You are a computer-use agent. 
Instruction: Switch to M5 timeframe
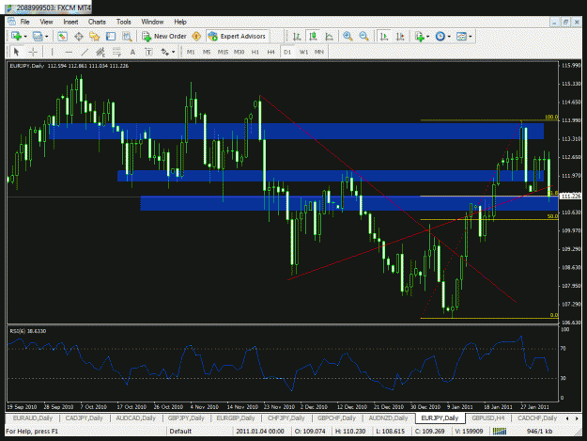pos(207,52)
